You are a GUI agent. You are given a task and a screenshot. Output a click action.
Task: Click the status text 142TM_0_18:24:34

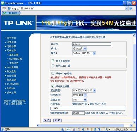pos(123,130)
